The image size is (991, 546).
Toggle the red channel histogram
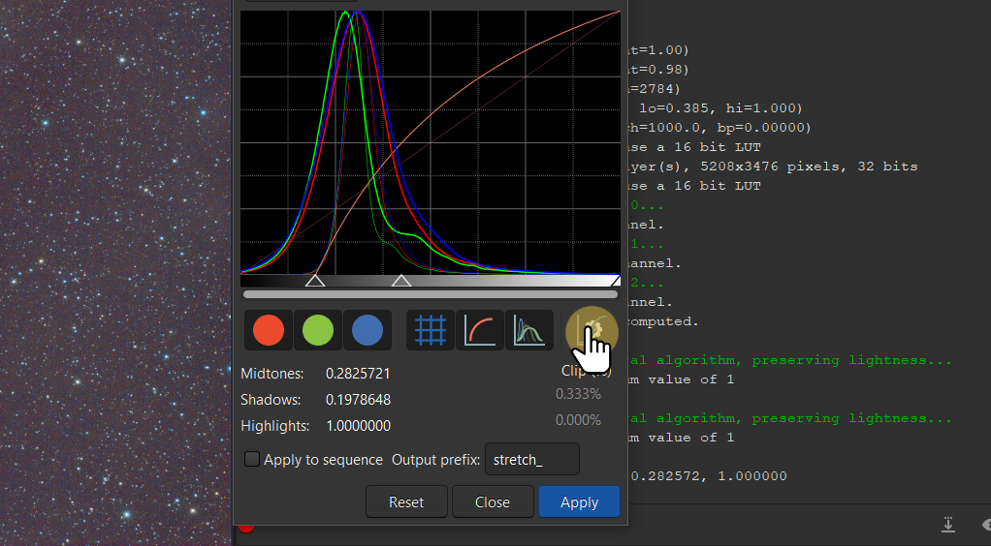[269, 330]
